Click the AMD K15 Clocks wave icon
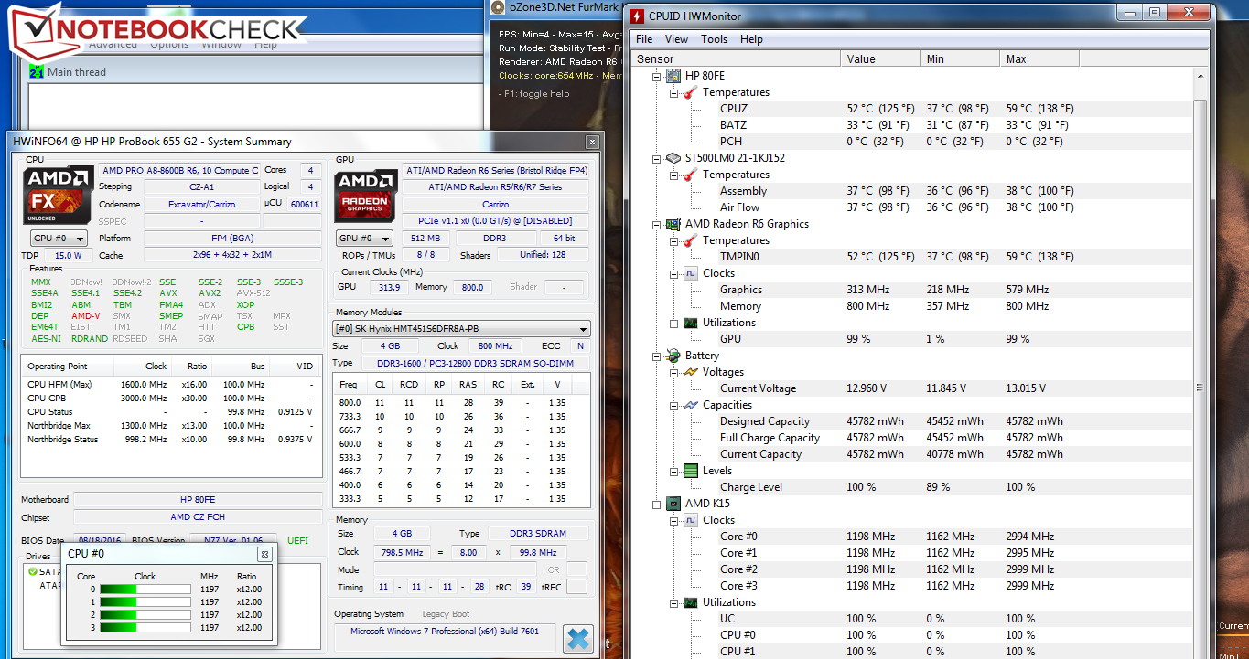Viewport: 1249px width, 659px height. [x=691, y=520]
